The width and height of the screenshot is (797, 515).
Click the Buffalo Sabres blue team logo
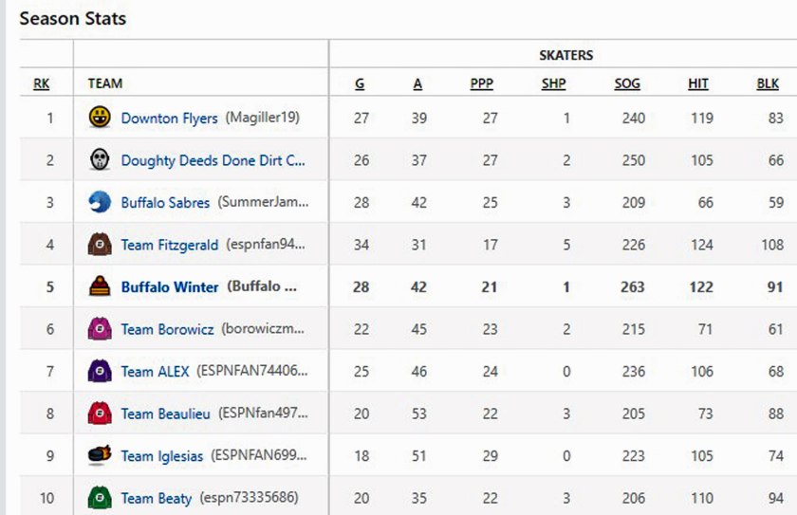99,202
